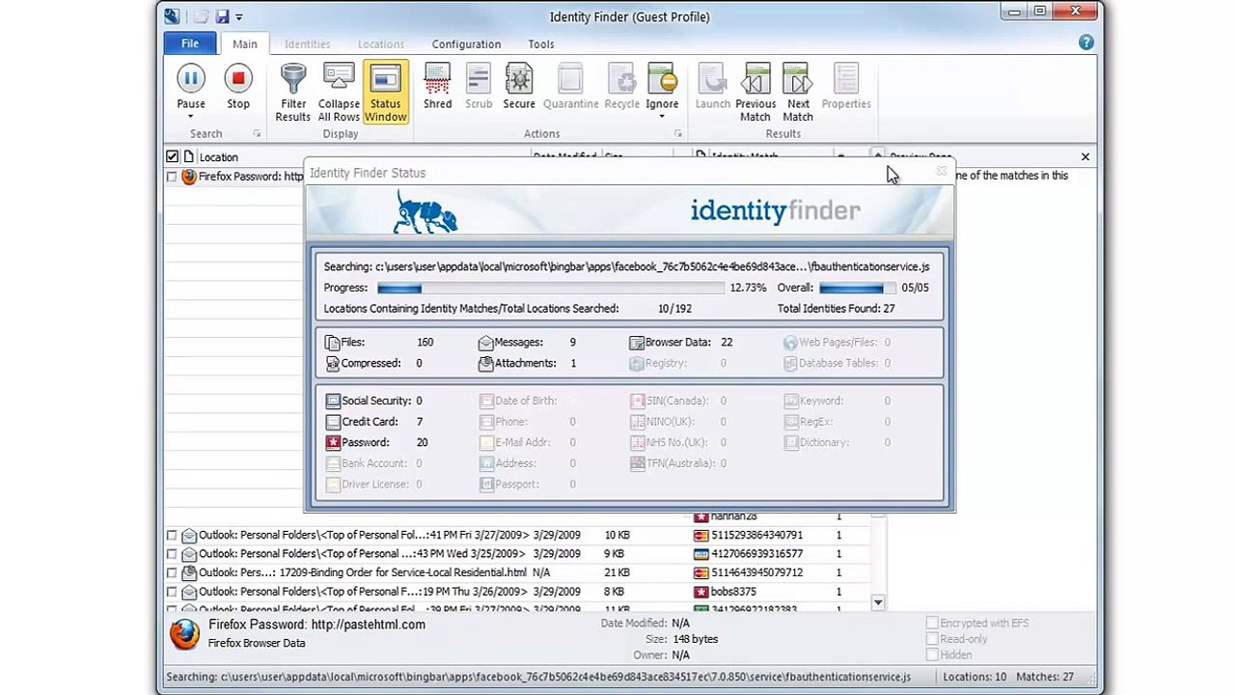Open the File menu
Viewport: 1235px width, 695px height.
tap(190, 43)
